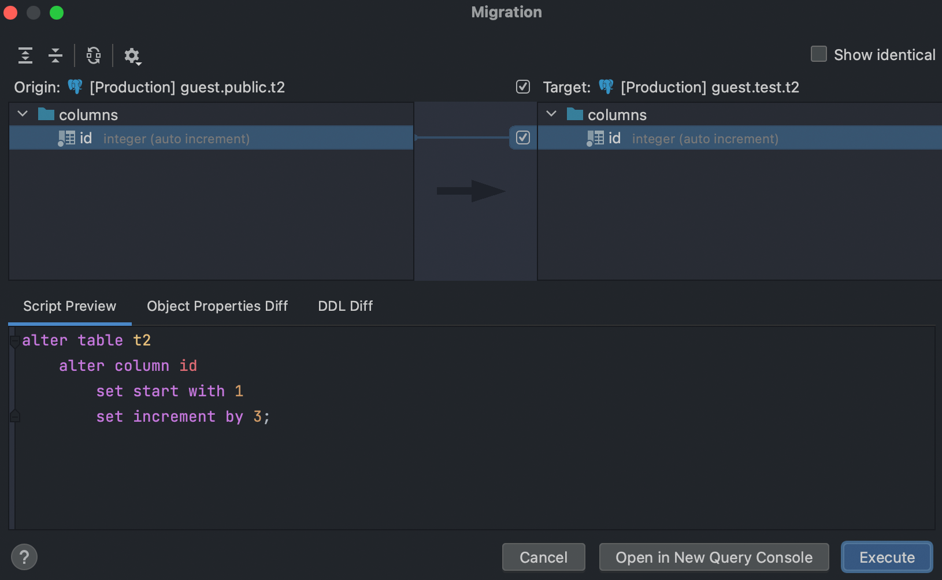Toggle the checkbox beside Target label
This screenshot has width=942, height=580.
click(x=522, y=87)
